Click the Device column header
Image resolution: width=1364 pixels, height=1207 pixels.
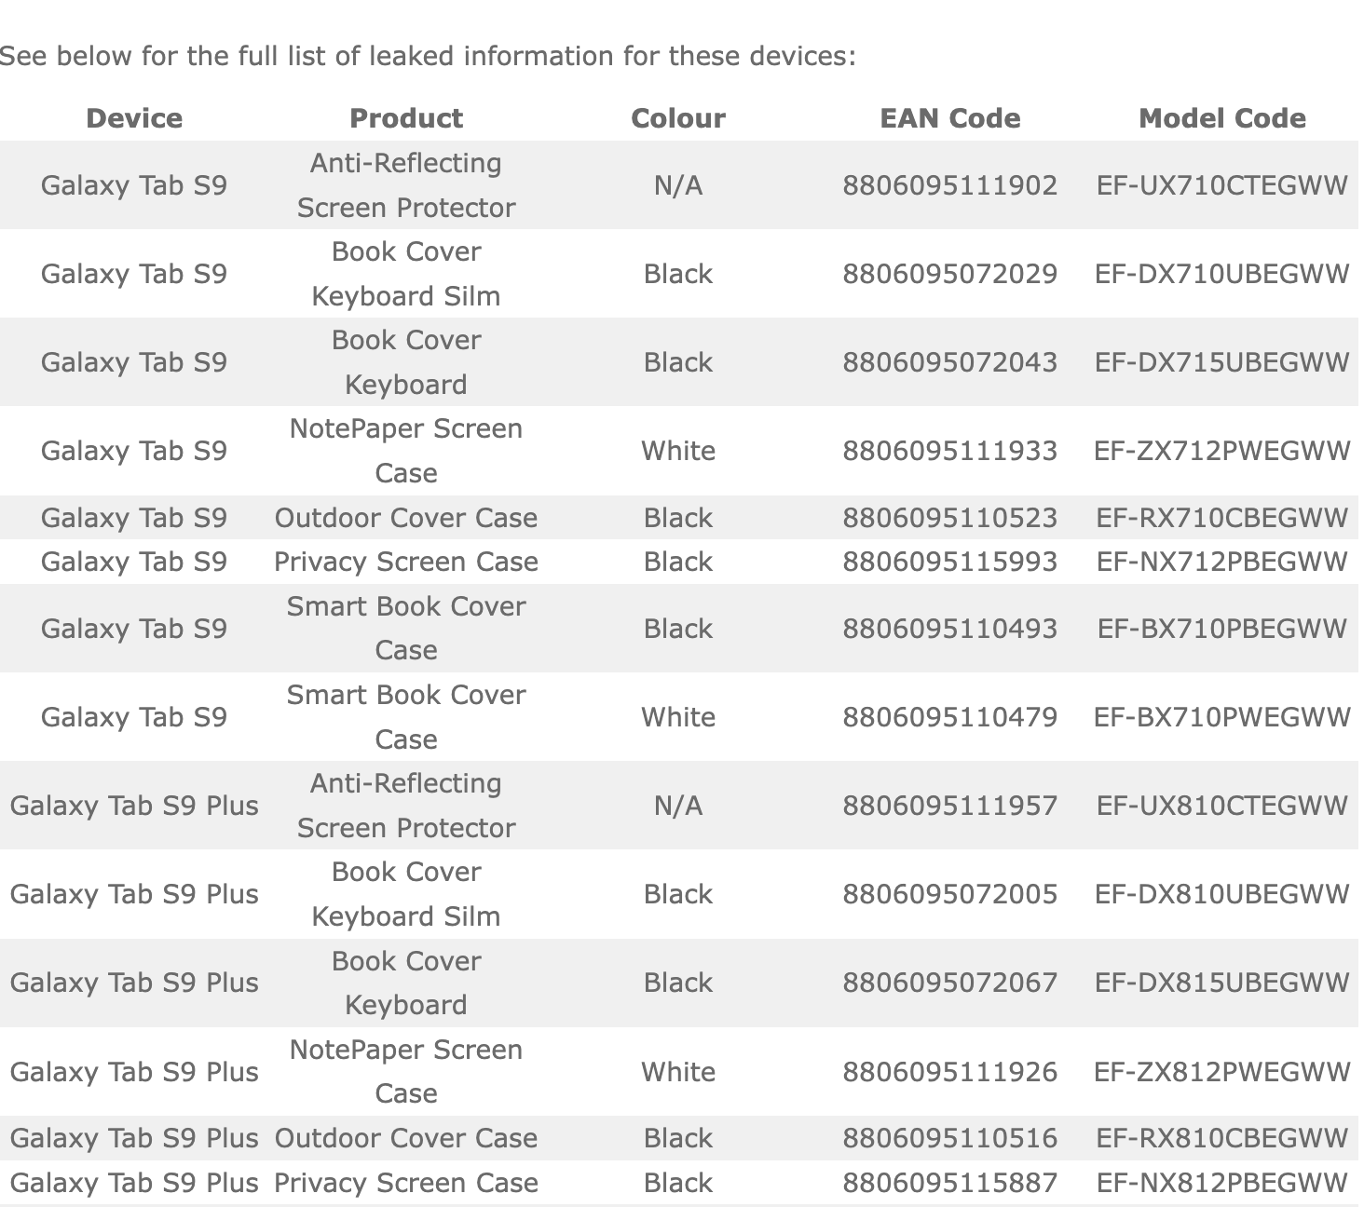134,118
